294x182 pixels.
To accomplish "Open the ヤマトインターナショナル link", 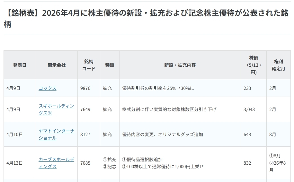I will click(57, 134).
